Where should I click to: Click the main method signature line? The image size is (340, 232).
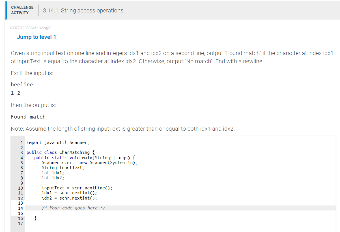(x=85, y=157)
